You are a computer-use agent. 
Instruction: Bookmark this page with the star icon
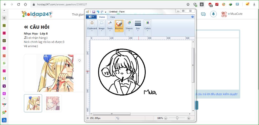point(188,5)
